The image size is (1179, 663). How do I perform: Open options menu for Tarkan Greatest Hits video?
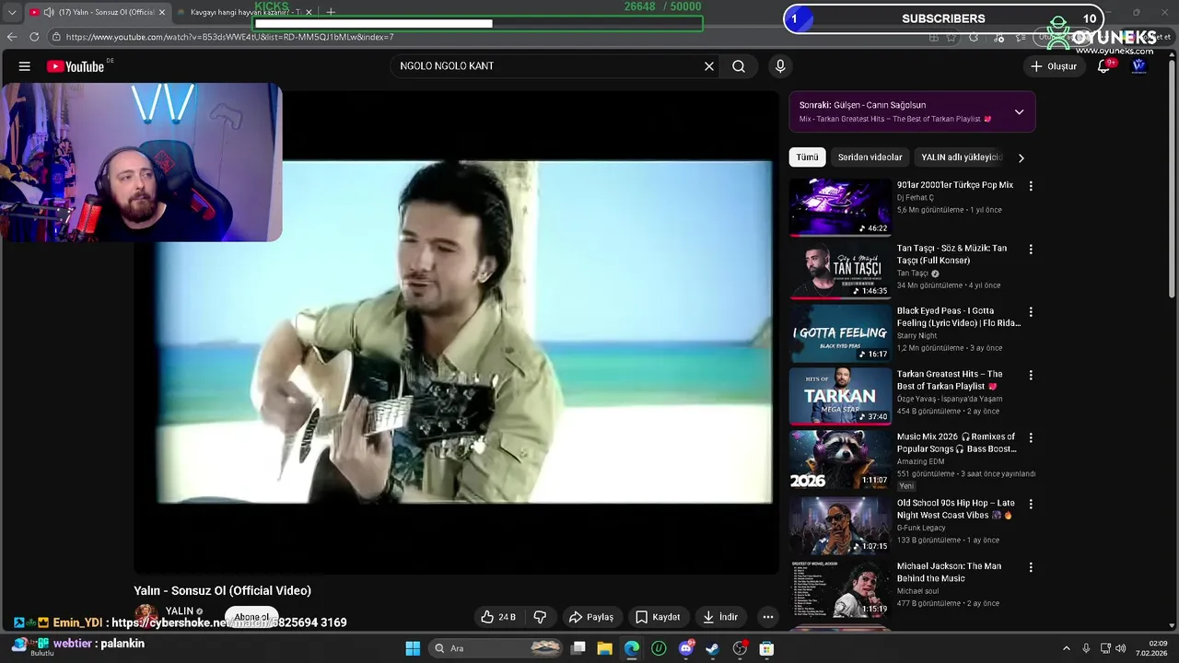1031,376
